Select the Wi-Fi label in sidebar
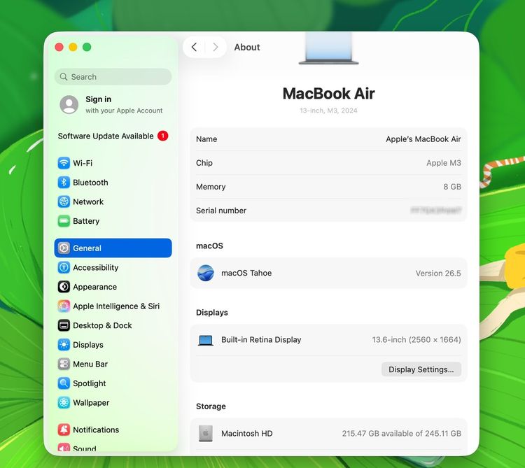This screenshot has height=468, width=525. pyautogui.click(x=83, y=163)
